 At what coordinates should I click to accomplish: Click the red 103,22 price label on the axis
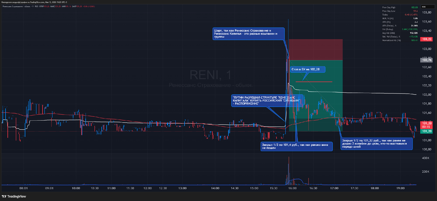(x=426, y=39)
